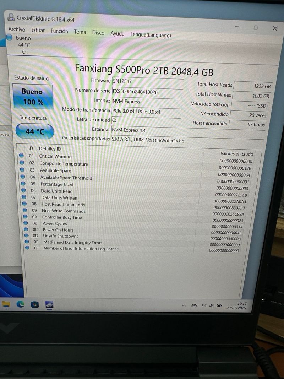Viewport: 284px width, 379px height.
Task: Open Microsoft Store from the taskbar
Action: (34, 304)
